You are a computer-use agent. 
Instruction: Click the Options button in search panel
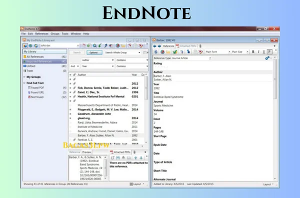coord(94,52)
